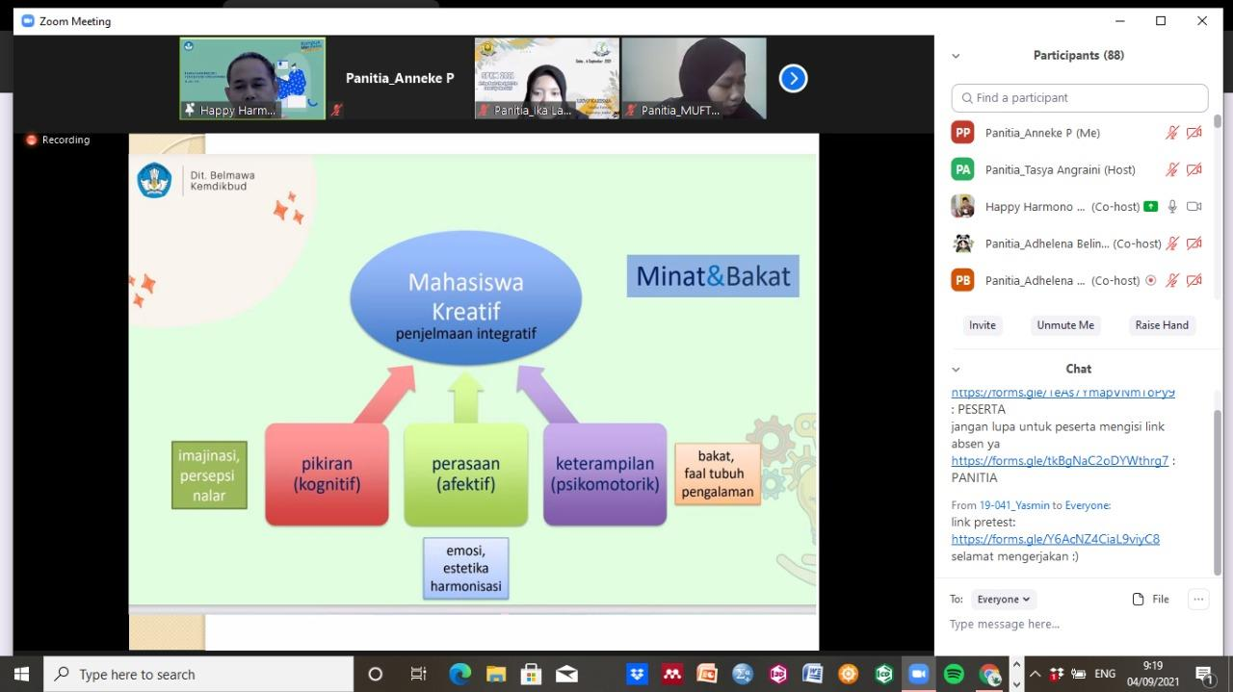Open the 'Everyone' recipient dropdown in chat

1003,599
